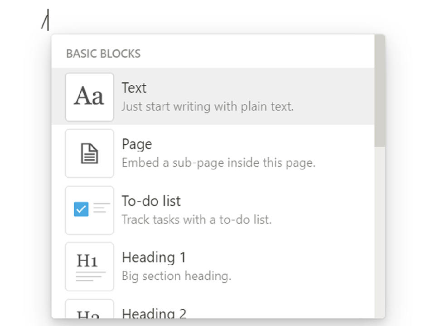This screenshot has height=326, width=435.
Task: Select the Aa Text block icon
Action: (x=89, y=97)
